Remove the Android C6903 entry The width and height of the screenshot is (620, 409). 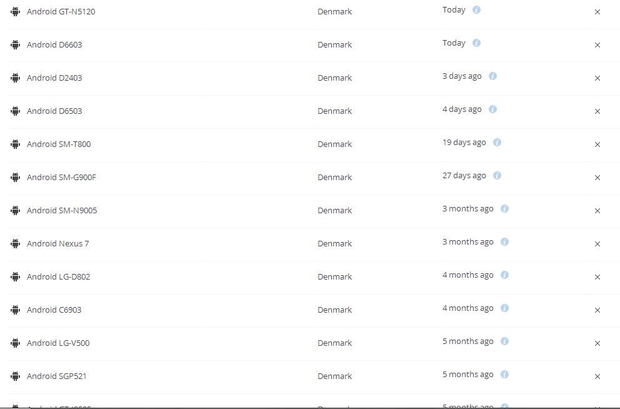tap(597, 310)
